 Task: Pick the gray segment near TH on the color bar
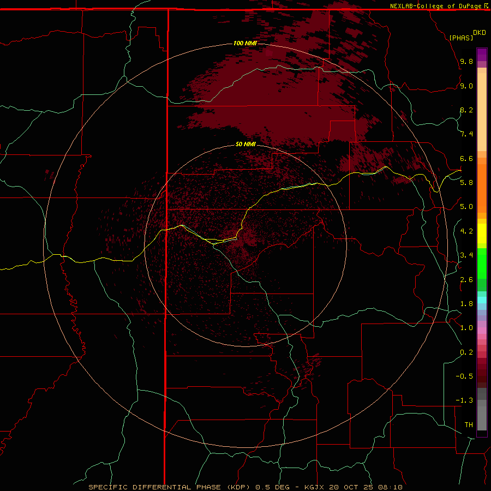(x=482, y=418)
